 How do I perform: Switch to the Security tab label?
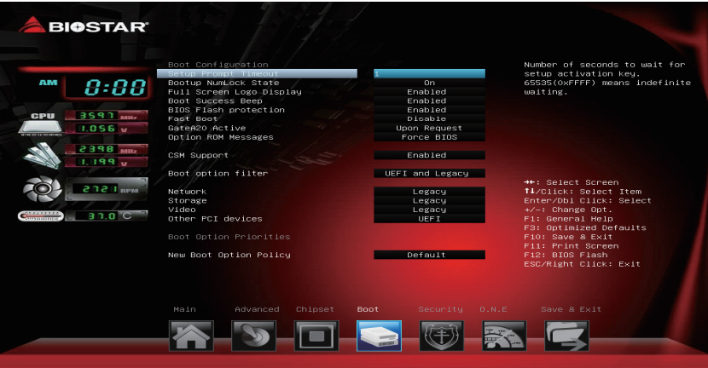(441, 309)
